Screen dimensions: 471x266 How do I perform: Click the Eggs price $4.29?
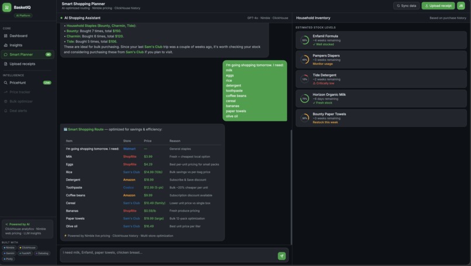[148, 164]
